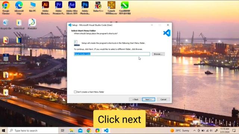Open Chrome from the taskbar
This screenshot has width=239, height=134.
click(x=89, y=131)
